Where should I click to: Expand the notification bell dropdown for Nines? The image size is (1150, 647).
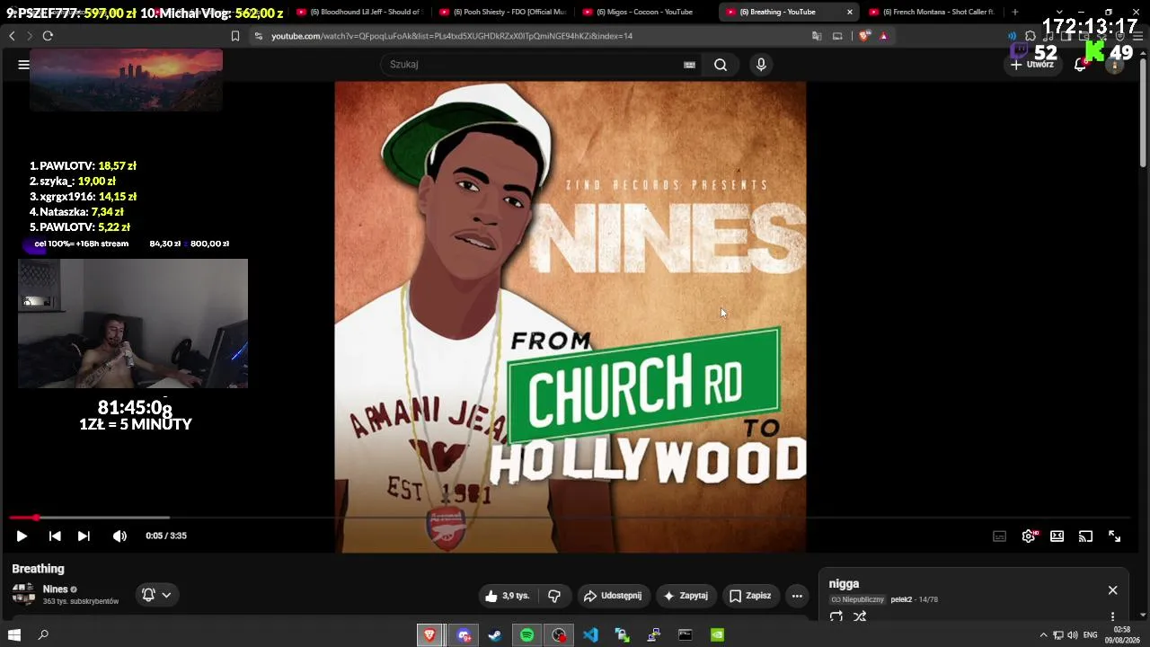tap(156, 595)
